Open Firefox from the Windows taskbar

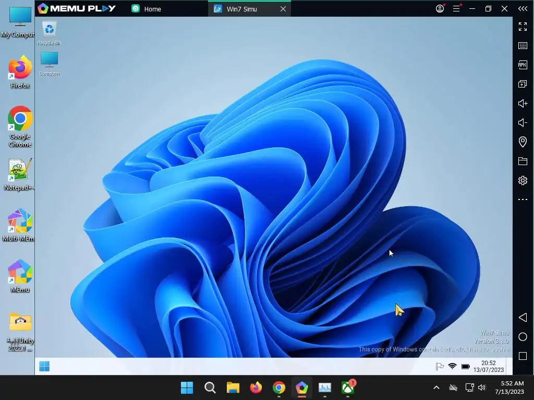(256, 387)
